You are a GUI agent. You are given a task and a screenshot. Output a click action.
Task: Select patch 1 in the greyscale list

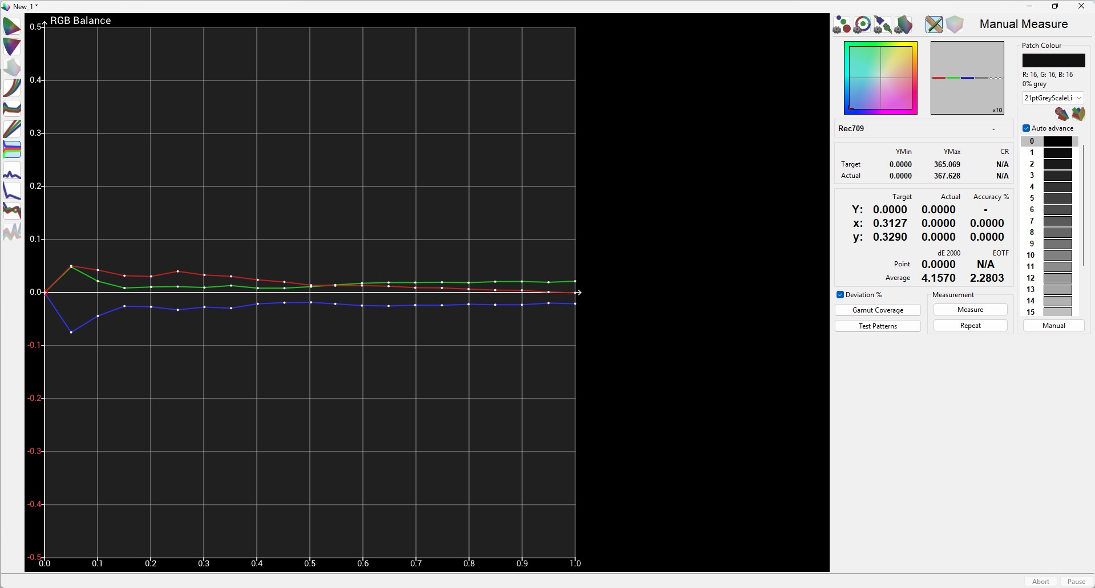[1049, 153]
